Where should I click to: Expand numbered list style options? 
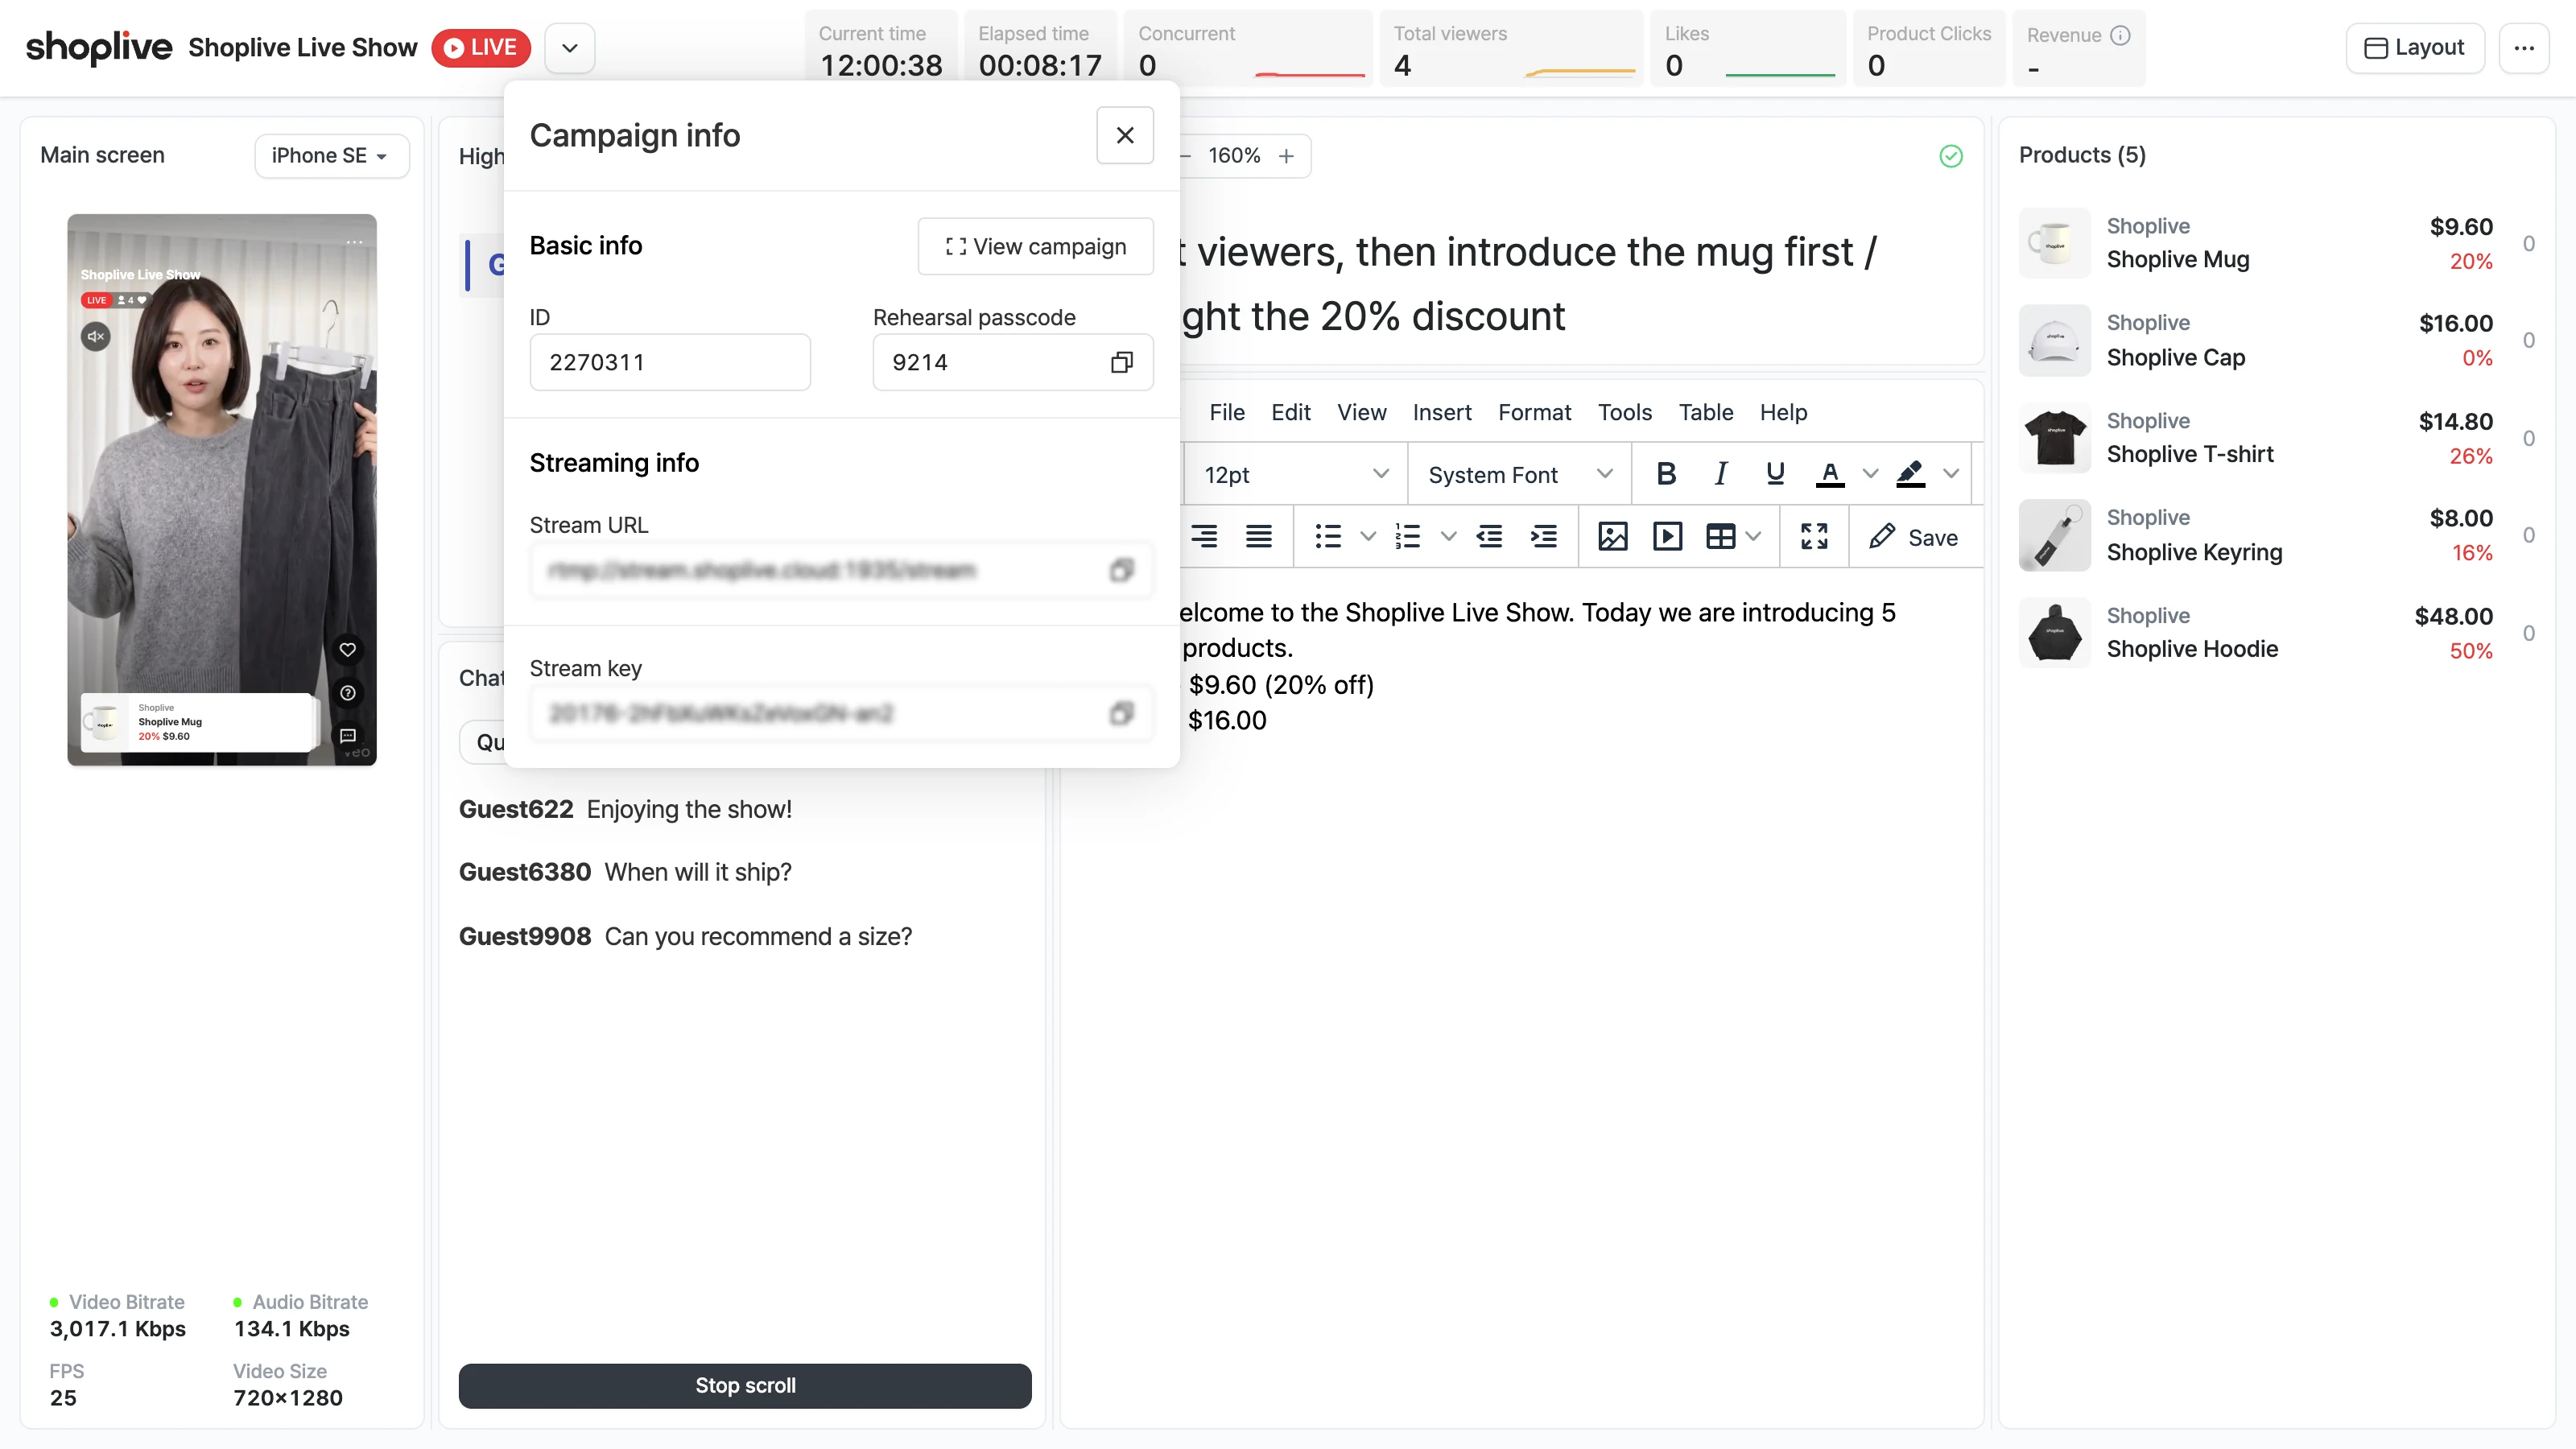click(1448, 537)
